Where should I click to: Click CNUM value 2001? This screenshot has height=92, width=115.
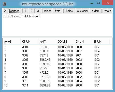[x=79, y=55]
